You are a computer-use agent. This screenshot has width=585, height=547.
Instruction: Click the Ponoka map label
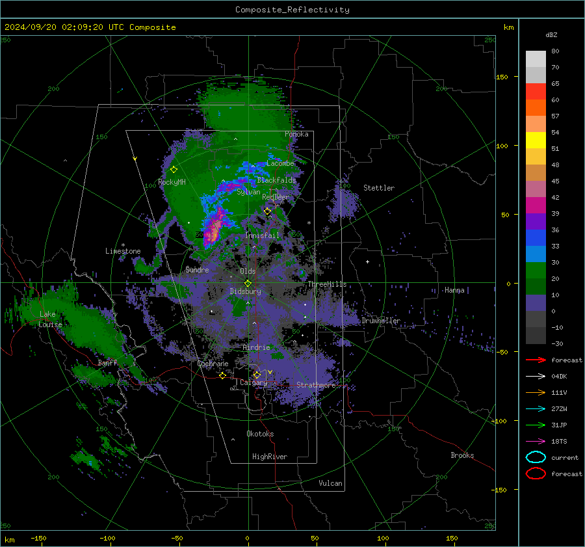[x=296, y=134]
